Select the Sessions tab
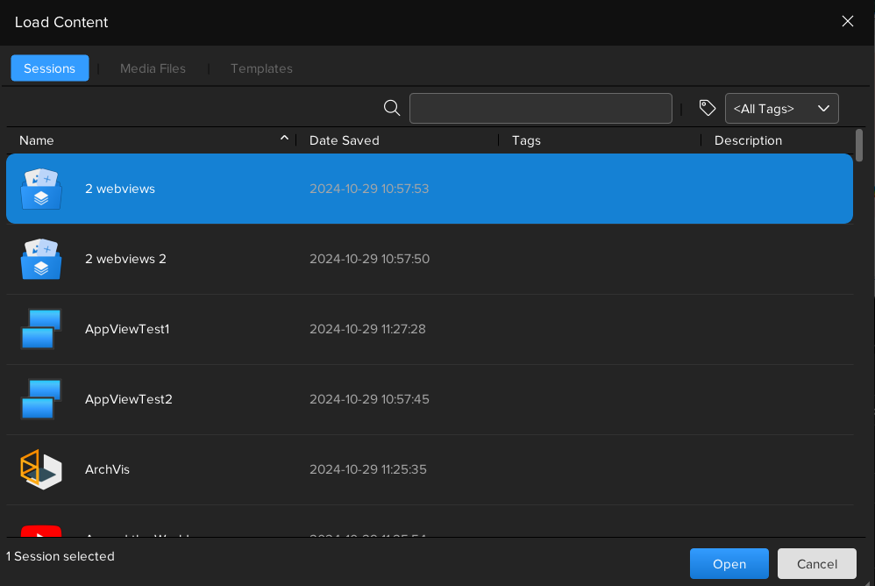Screen dimensions: 875x586 (x=50, y=68)
